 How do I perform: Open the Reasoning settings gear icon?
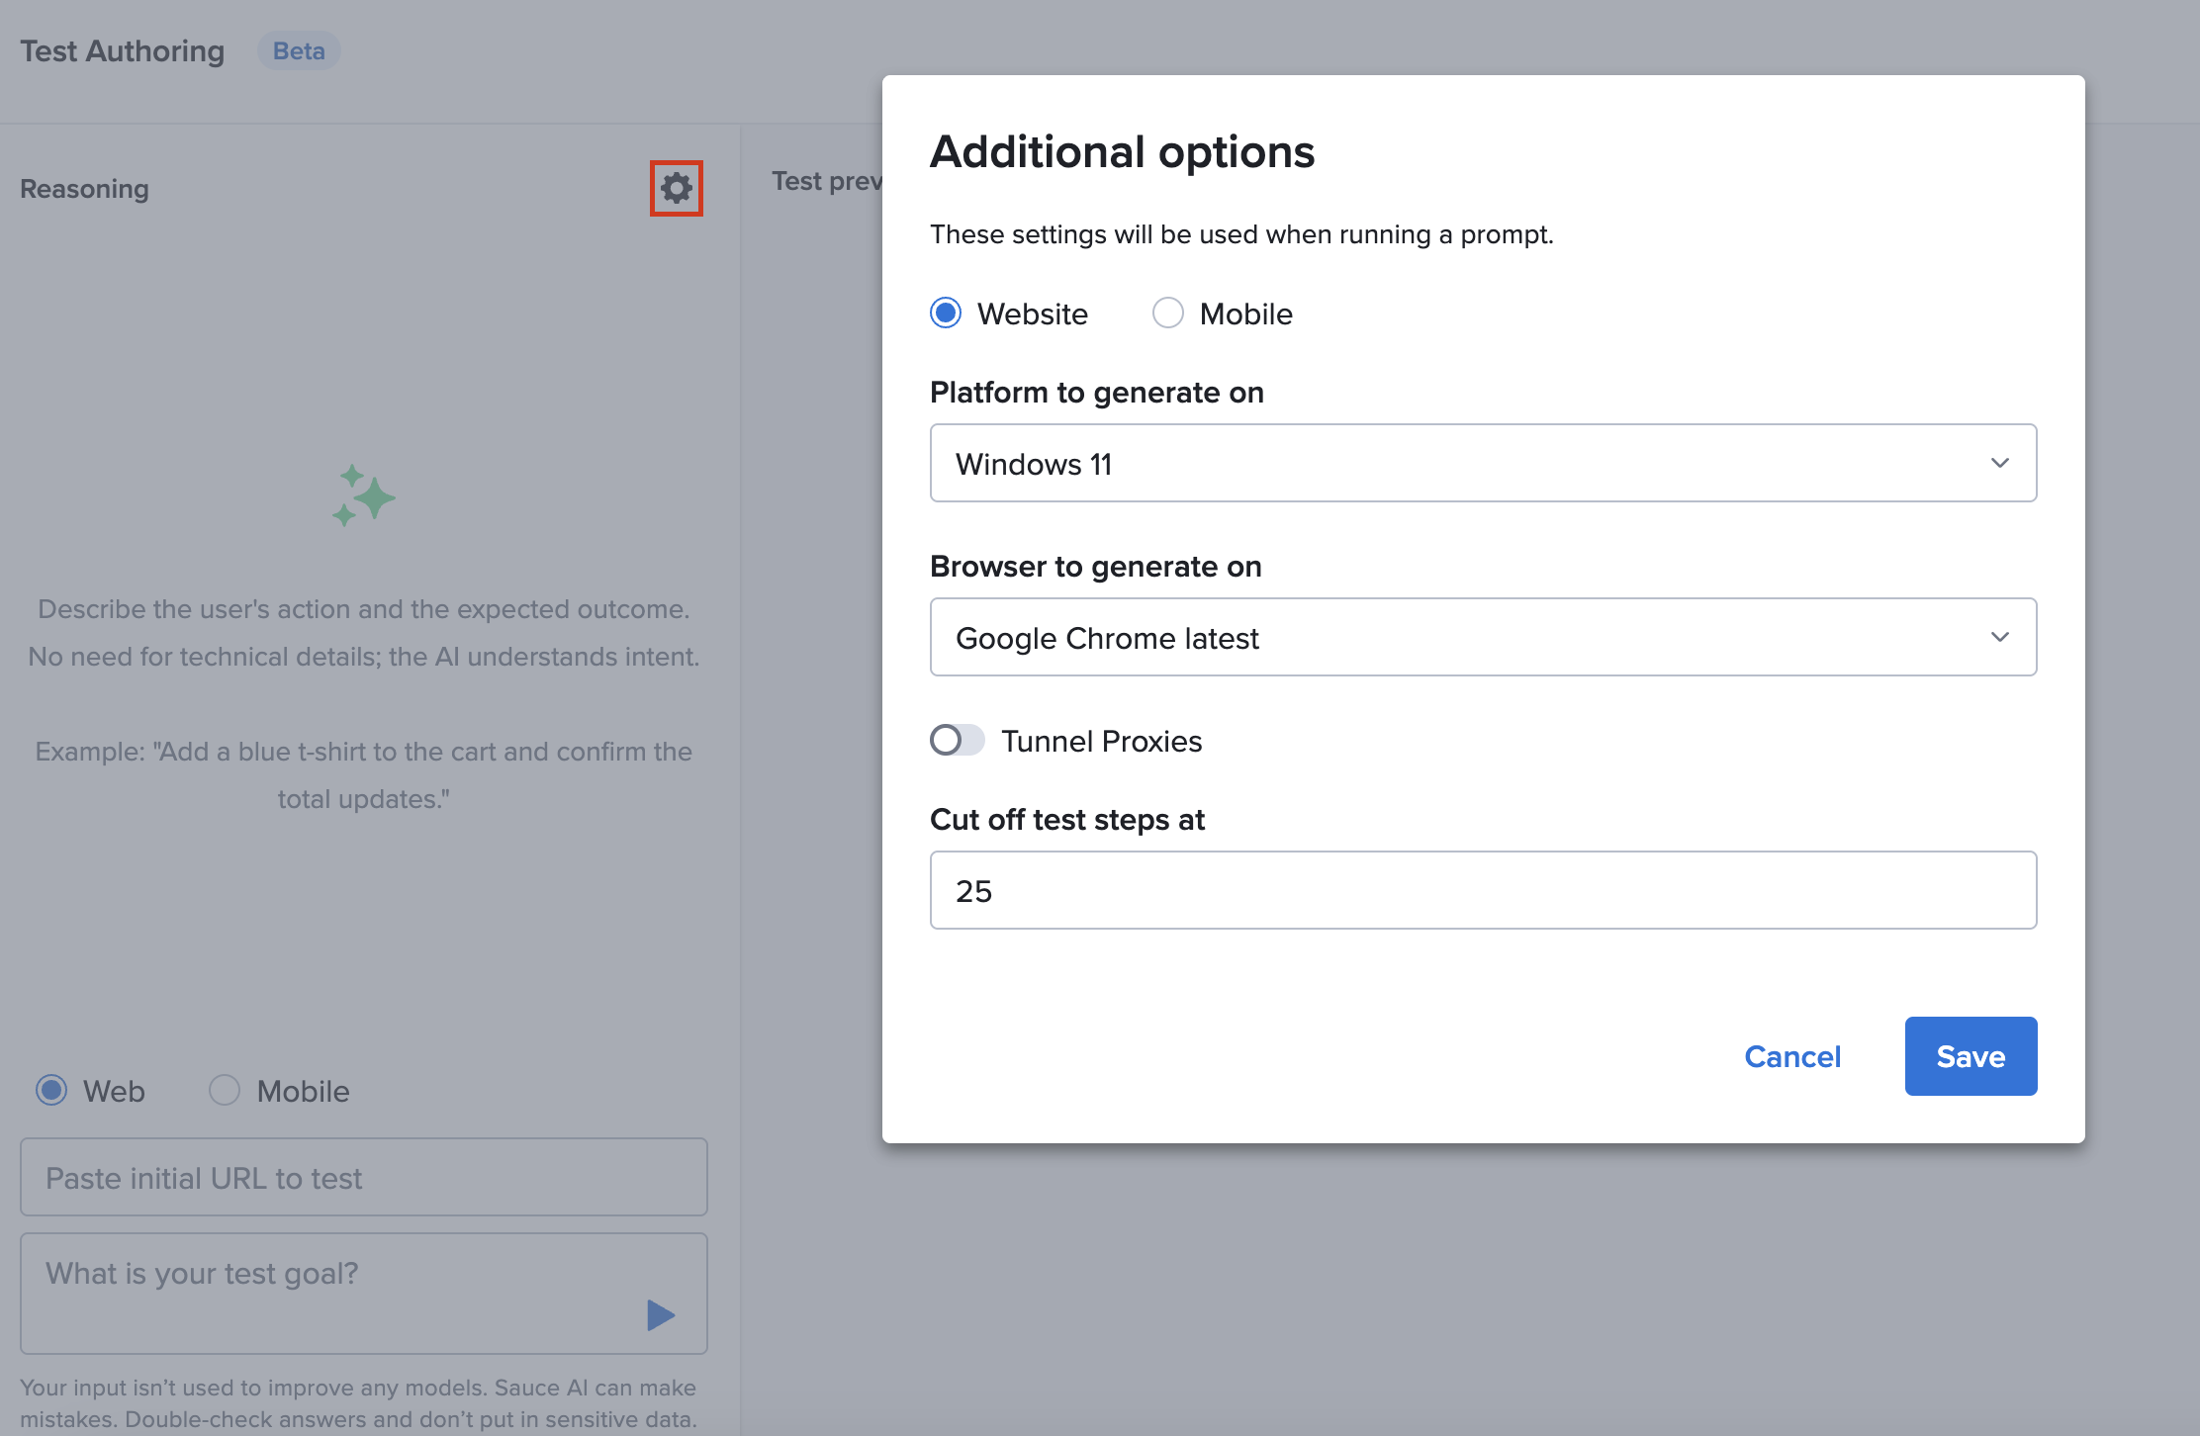676,188
